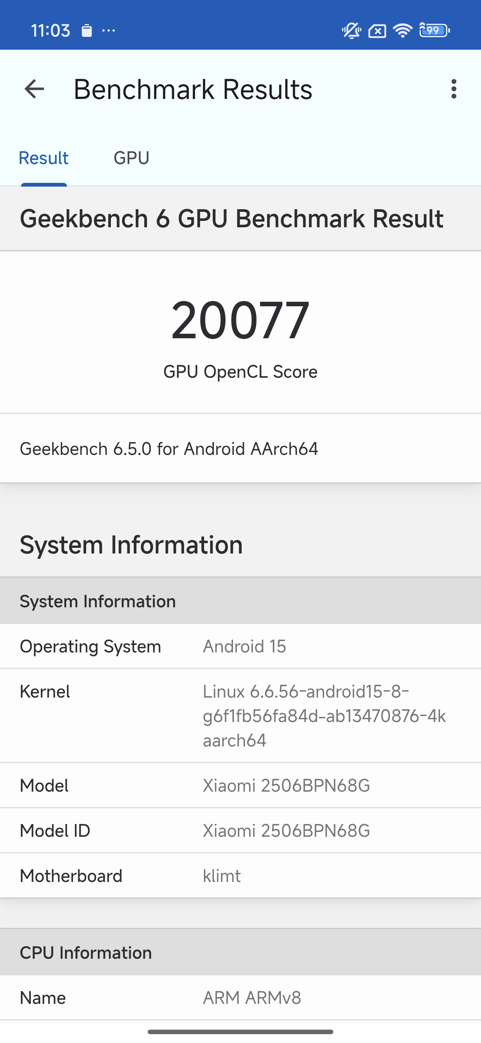The image size is (481, 1043).
Task: Tap the CPU Name ARM ARMv8 row
Action: point(240,997)
